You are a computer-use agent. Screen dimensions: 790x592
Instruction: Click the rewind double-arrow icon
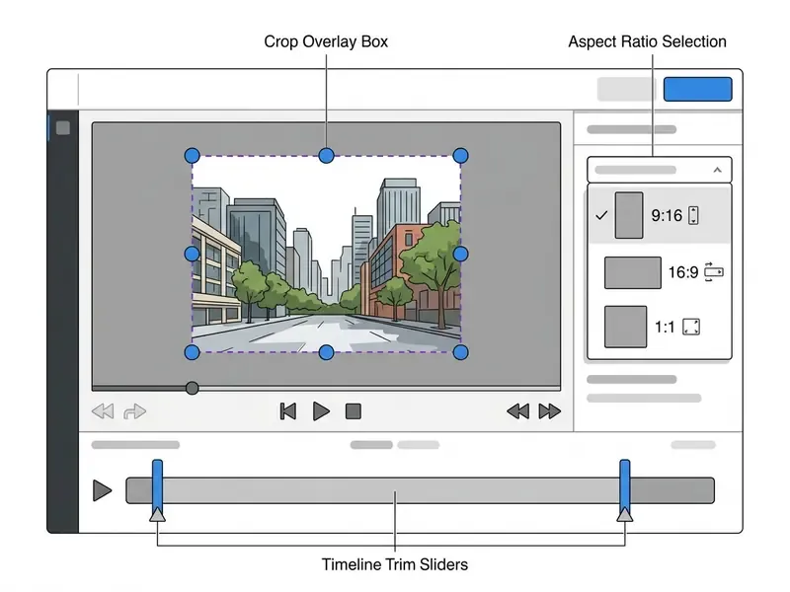517,411
